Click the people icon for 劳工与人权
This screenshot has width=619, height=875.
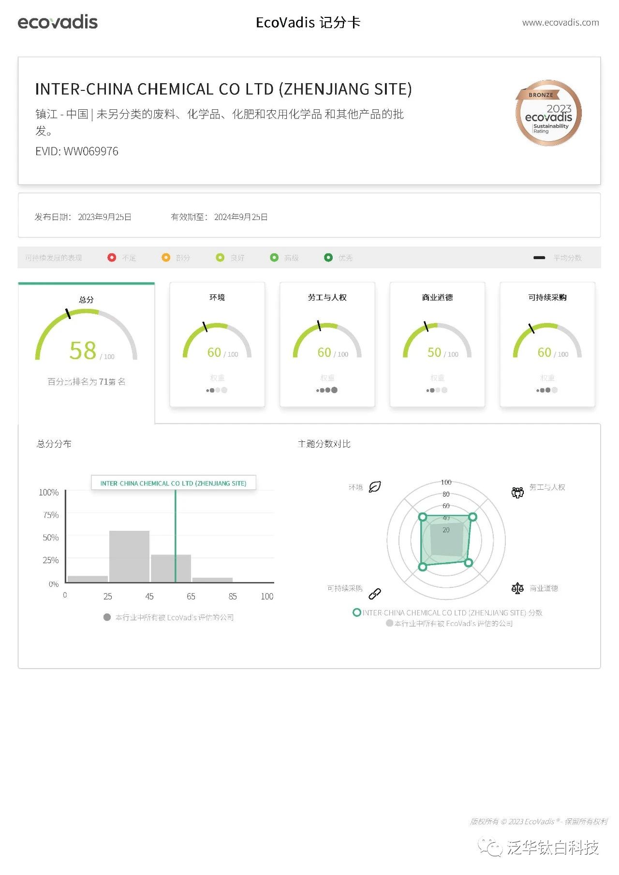point(517,493)
